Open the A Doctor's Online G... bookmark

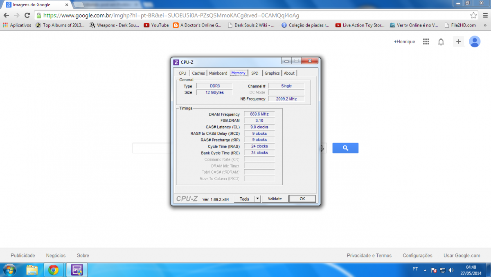click(x=197, y=25)
